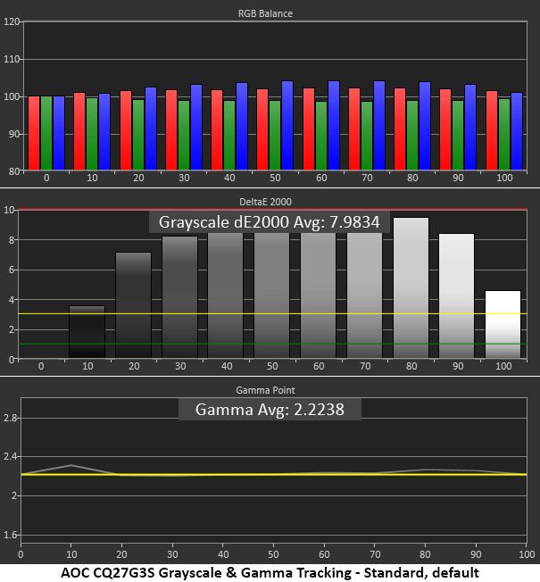Select the Grayscale dE2000 Avg: 7.9834 label
Image resolution: width=540 pixels, height=582 pixels.
[269, 222]
